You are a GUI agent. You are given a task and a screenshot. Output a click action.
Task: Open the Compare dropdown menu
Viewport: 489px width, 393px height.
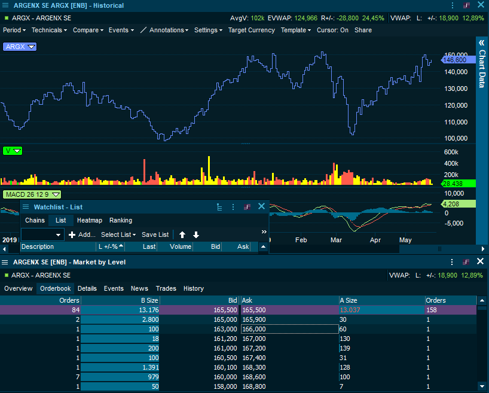tap(88, 30)
